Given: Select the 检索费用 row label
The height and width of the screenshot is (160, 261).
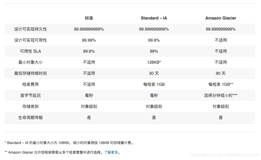Looking at the screenshot, I should click(x=30, y=84).
